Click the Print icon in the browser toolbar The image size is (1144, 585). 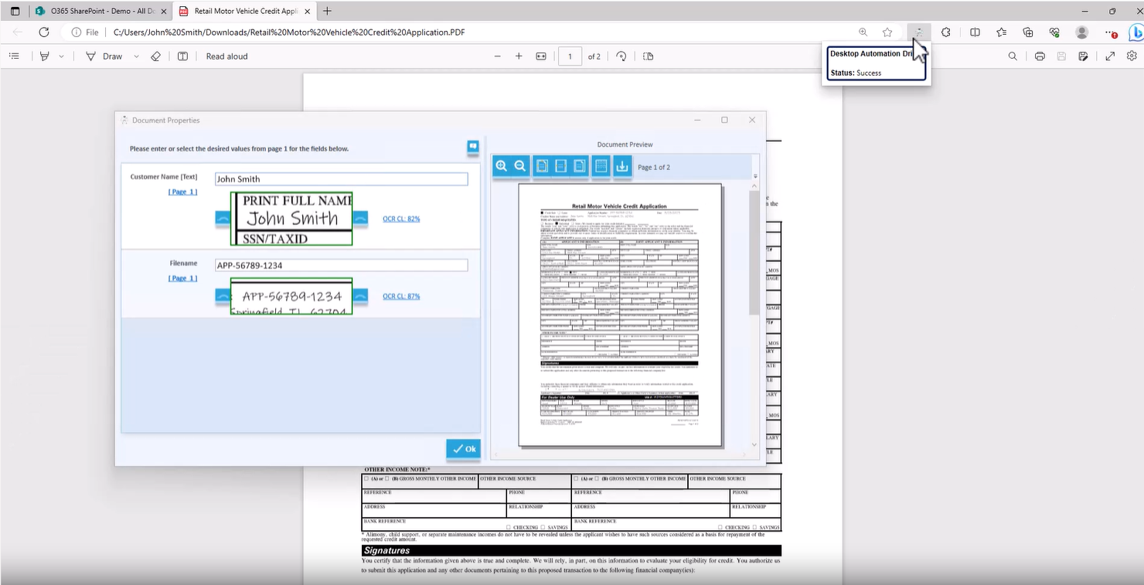click(1040, 56)
